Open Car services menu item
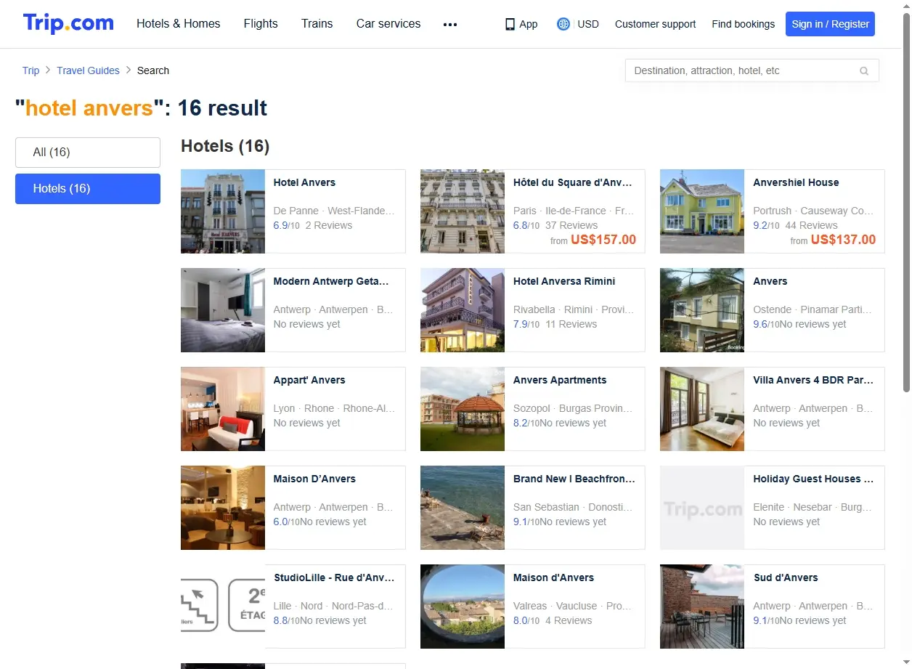Image resolution: width=912 pixels, height=669 pixels. (x=388, y=24)
